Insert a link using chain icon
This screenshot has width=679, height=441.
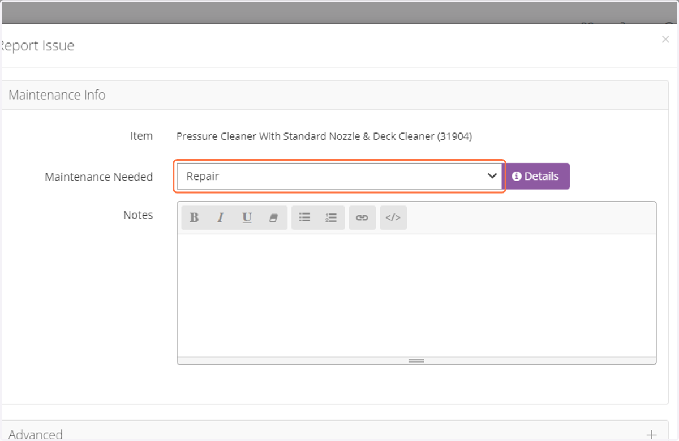362,218
